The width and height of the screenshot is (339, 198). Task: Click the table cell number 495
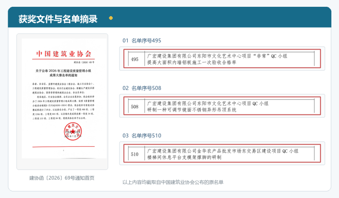coord(134,59)
